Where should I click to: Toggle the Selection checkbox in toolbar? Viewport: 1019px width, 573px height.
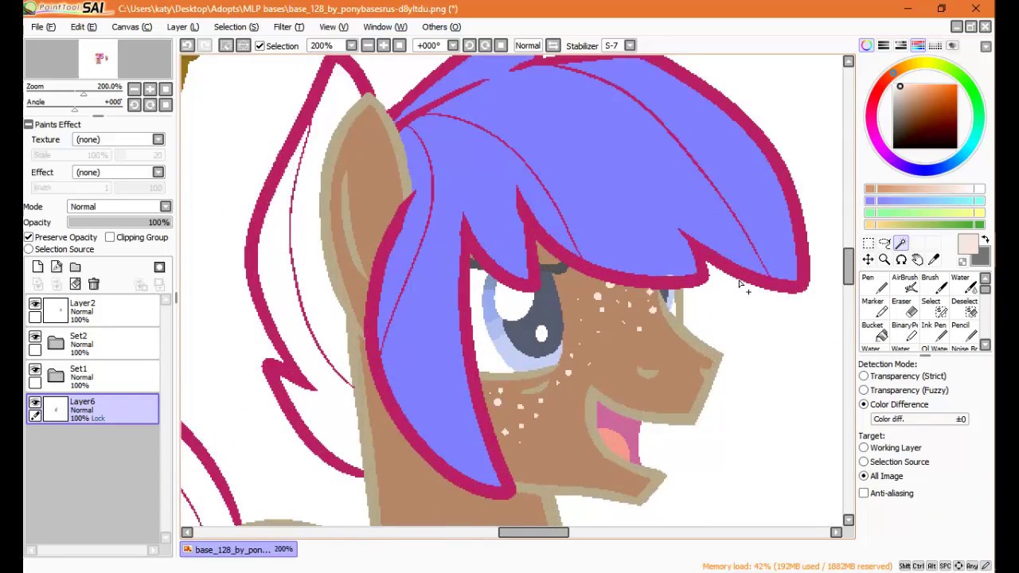tap(260, 46)
